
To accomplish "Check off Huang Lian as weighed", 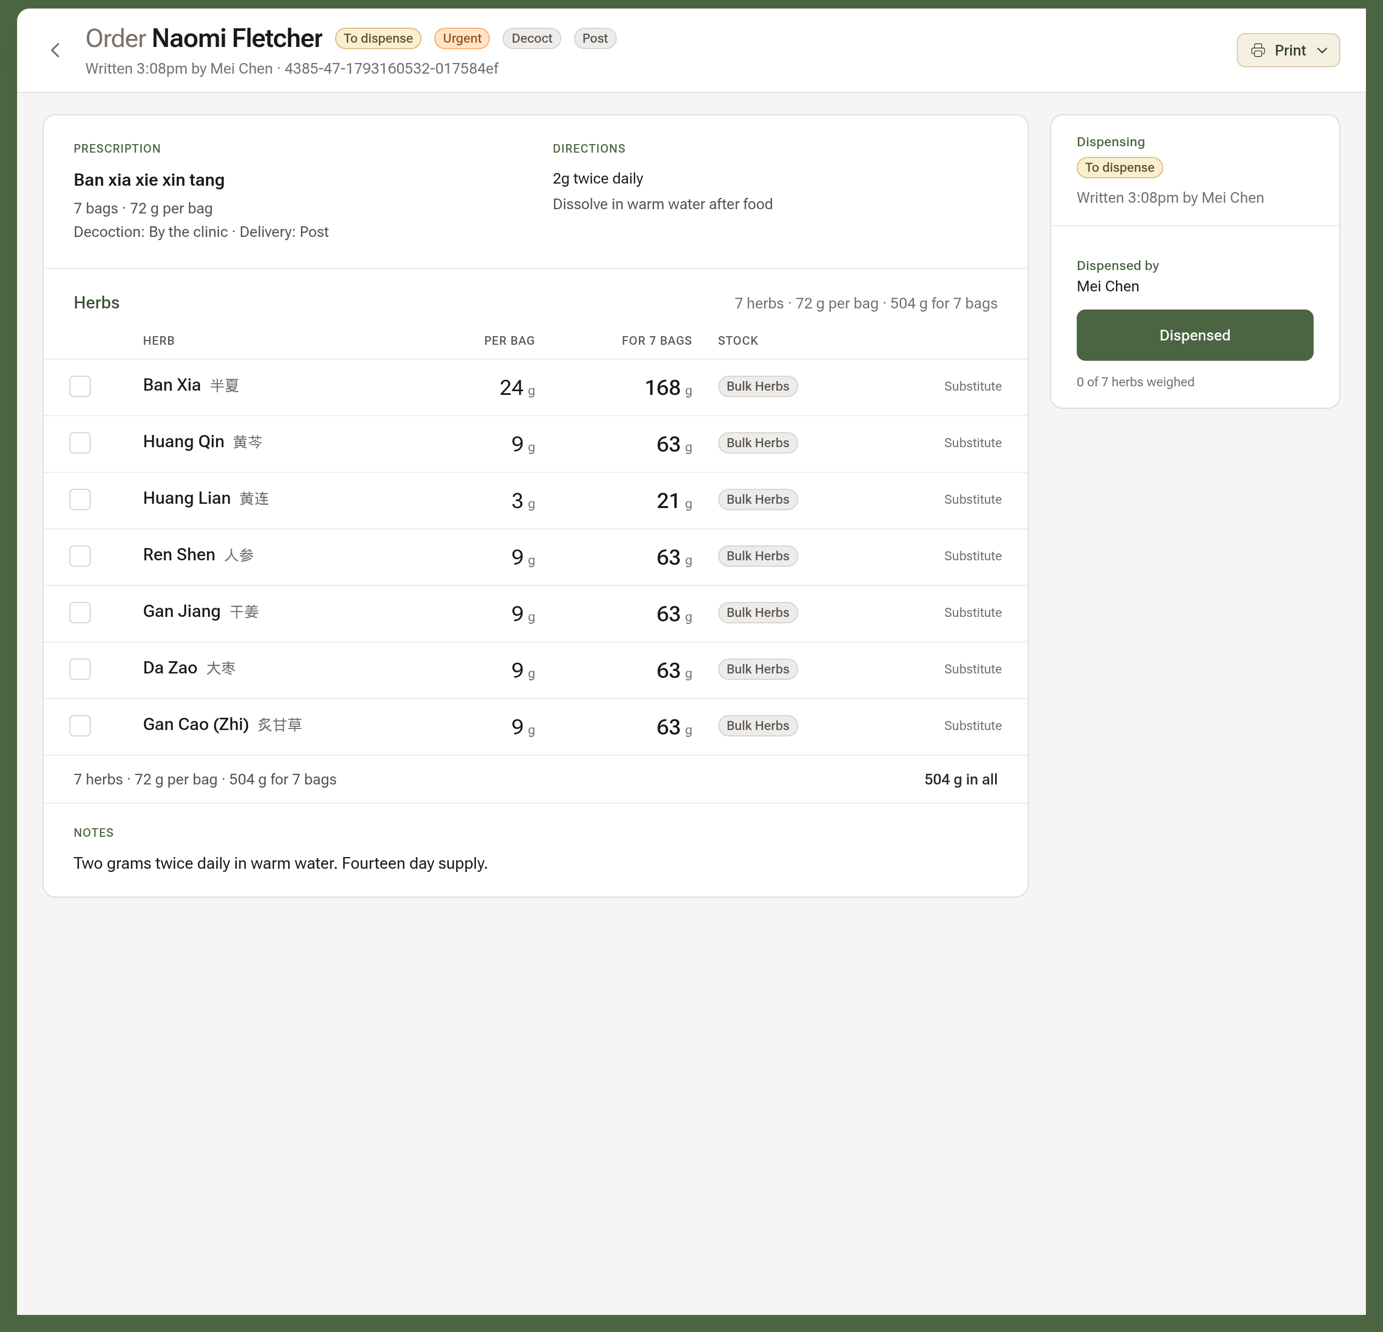I will 81,499.
